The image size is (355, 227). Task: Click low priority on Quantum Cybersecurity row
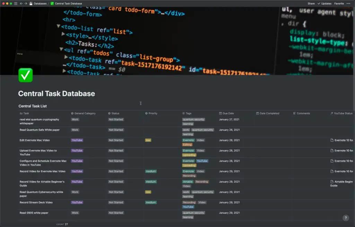pyautogui.click(x=148, y=192)
